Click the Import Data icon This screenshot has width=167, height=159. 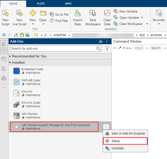pos(78,13)
